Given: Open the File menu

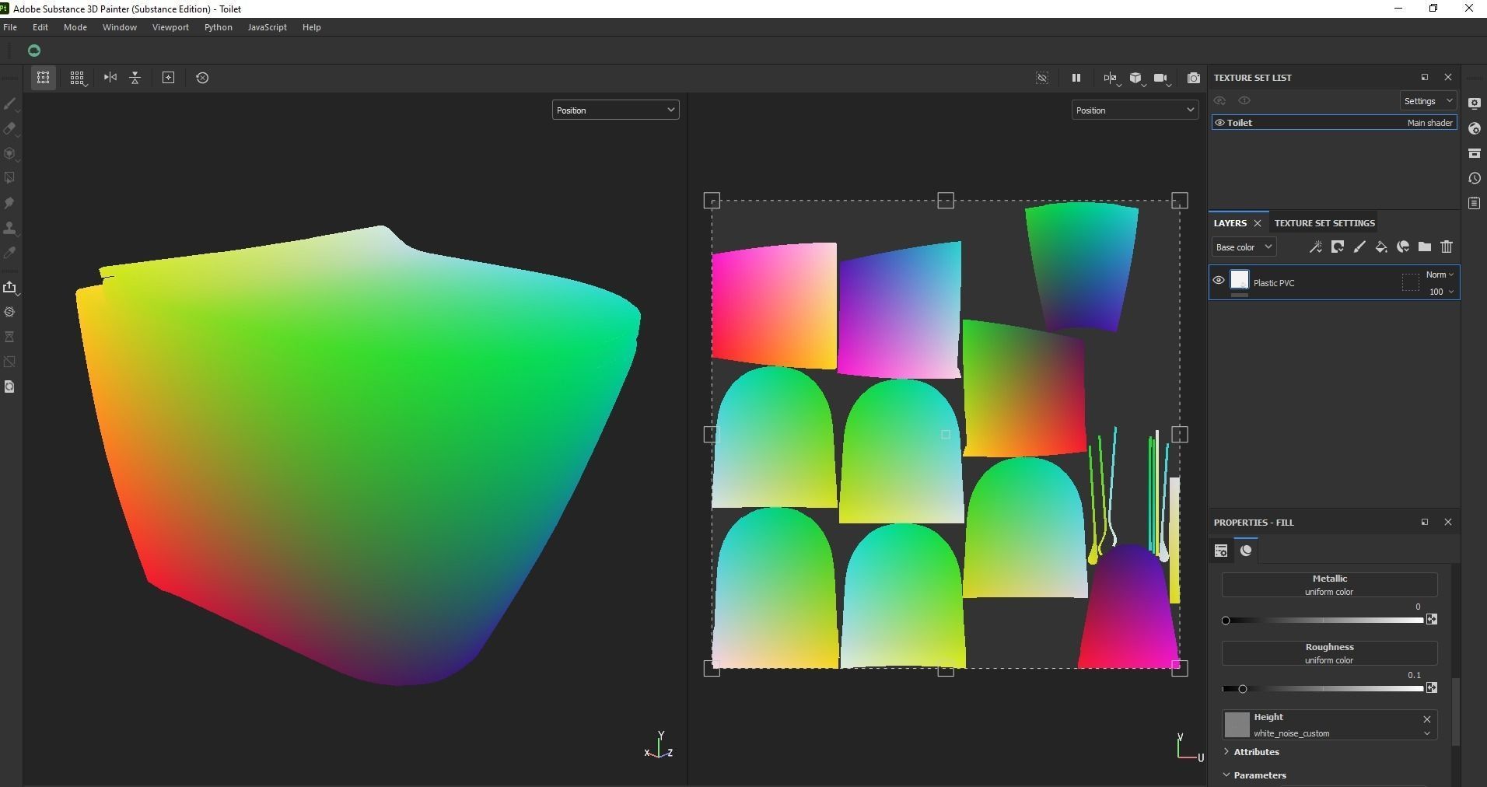Looking at the screenshot, I should 10,27.
